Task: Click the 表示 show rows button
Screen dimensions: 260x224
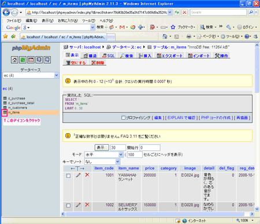Action: pyautogui.click(x=102, y=148)
